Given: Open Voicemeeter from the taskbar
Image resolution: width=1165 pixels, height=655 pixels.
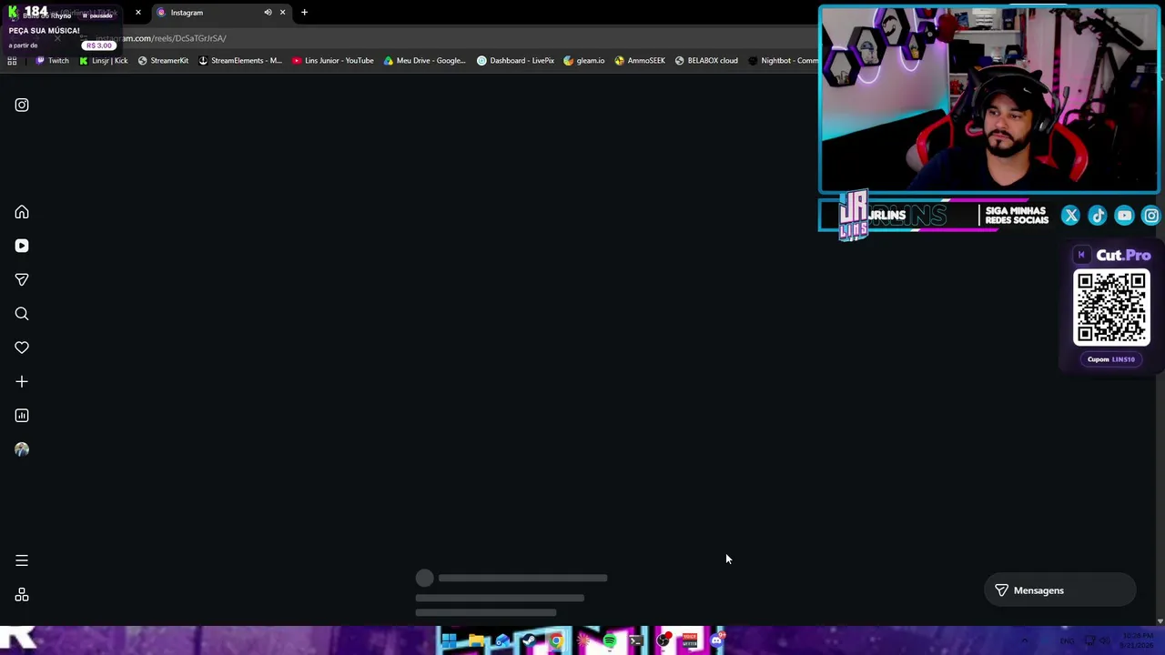Looking at the screenshot, I should coord(690,641).
